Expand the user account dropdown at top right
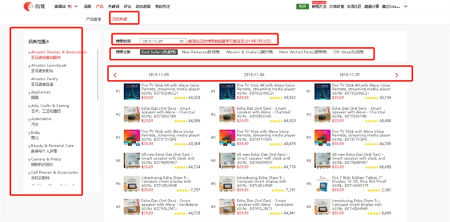This screenshot has width=450, height=222. tap(406, 7)
